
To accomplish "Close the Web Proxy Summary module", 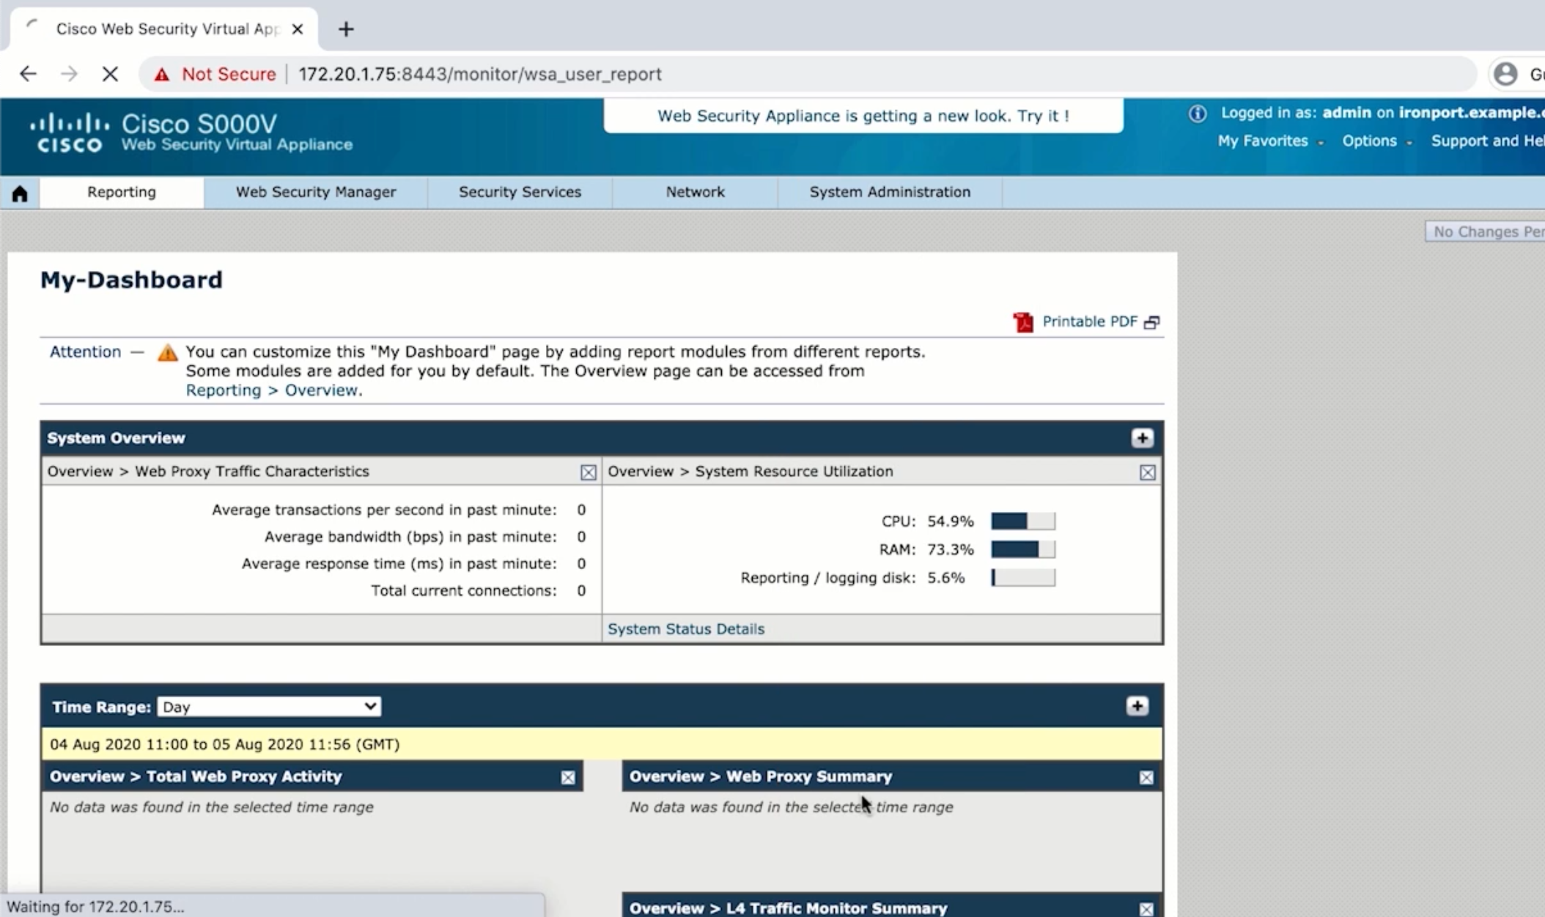I will (x=1146, y=777).
